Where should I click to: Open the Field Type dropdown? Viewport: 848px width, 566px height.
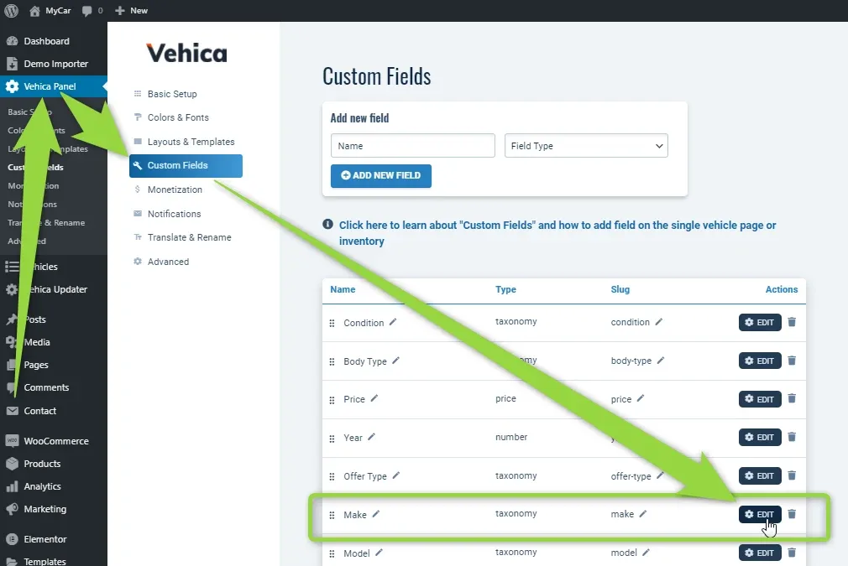pyautogui.click(x=586, y=146)
